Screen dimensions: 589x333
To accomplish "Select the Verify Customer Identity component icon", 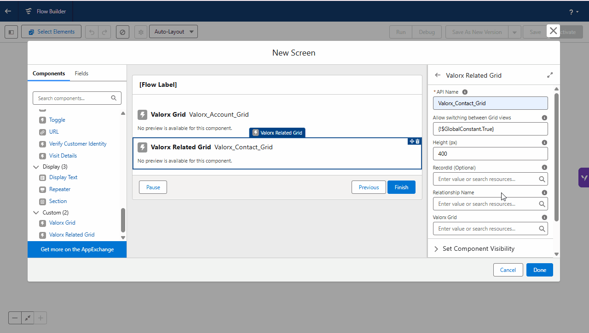I will (42, 144).
